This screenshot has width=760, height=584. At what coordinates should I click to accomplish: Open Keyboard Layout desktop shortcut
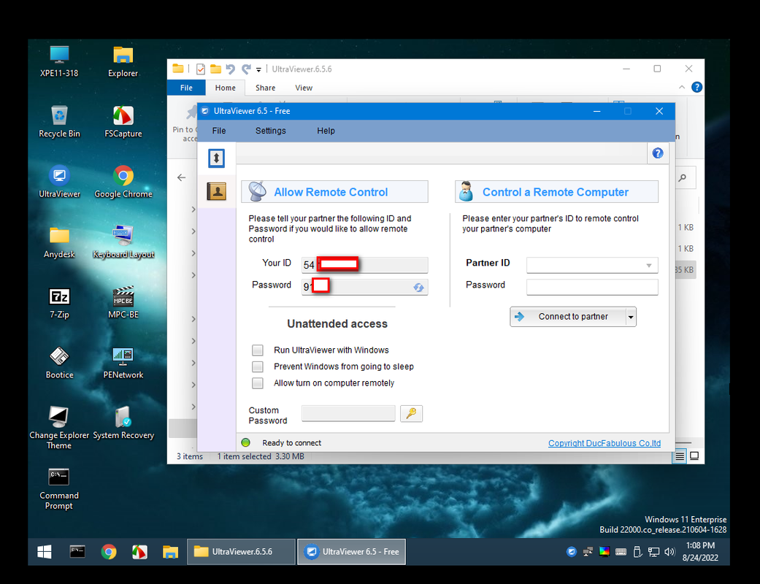(123, 242)
